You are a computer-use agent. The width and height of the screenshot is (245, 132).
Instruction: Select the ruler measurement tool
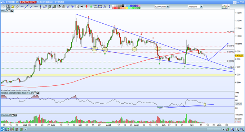coord(17,6)
